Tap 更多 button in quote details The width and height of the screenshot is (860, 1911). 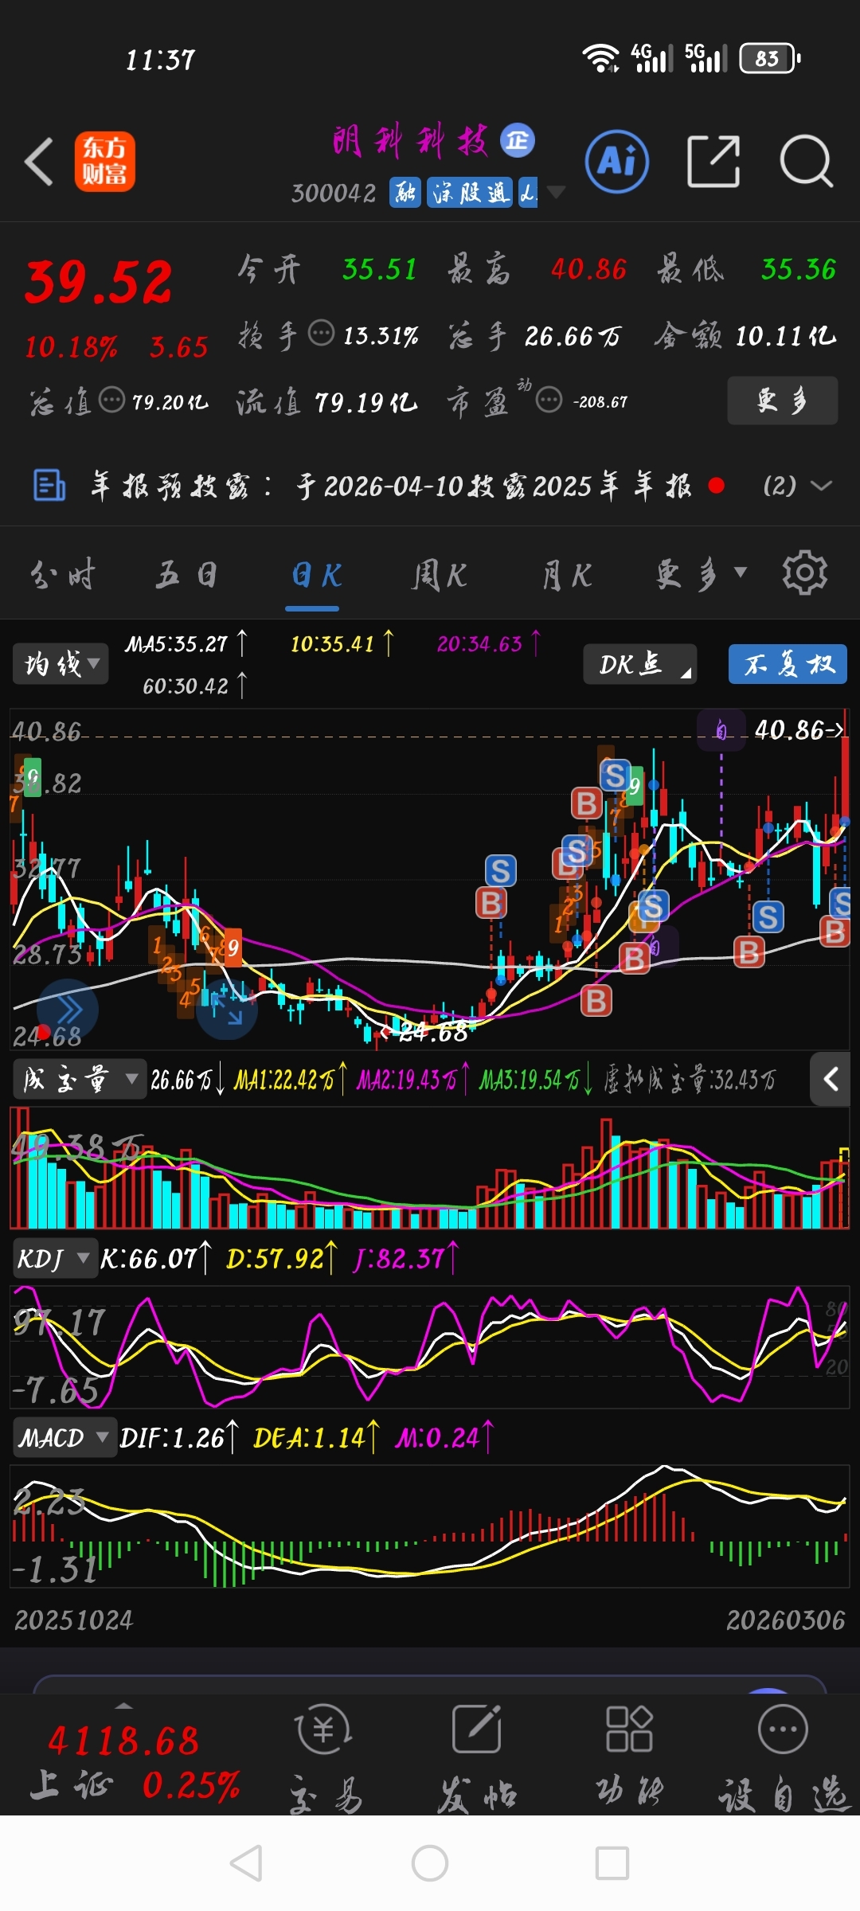pyautogui.click(x=782, y=400)
